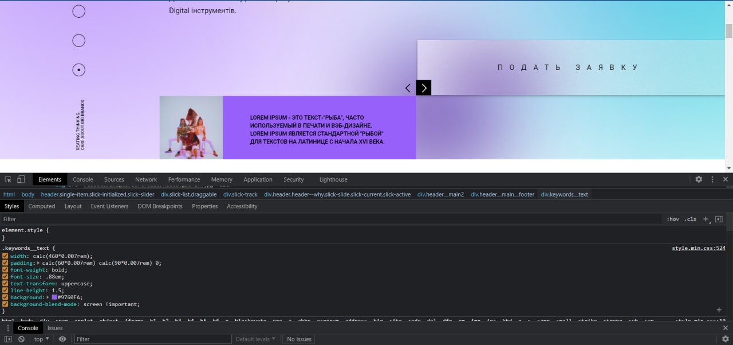Open the top JavaScript context dropdown
Viewport: 733px width, 345px height.
(42, 339)
